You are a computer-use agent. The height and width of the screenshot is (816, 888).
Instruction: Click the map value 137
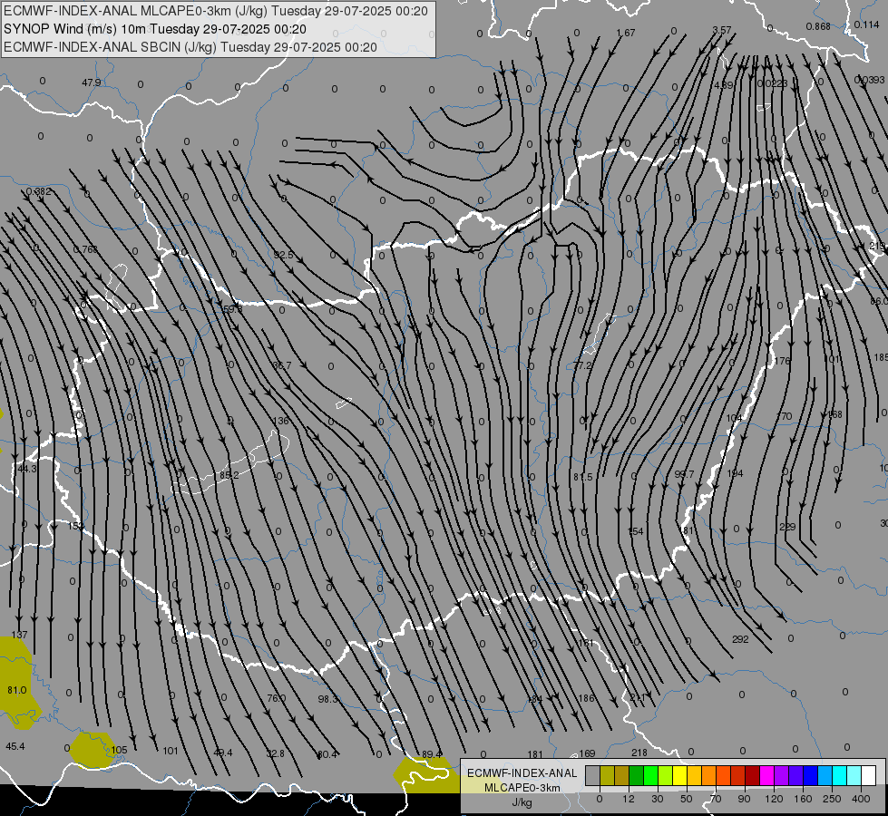click(20, 635)
